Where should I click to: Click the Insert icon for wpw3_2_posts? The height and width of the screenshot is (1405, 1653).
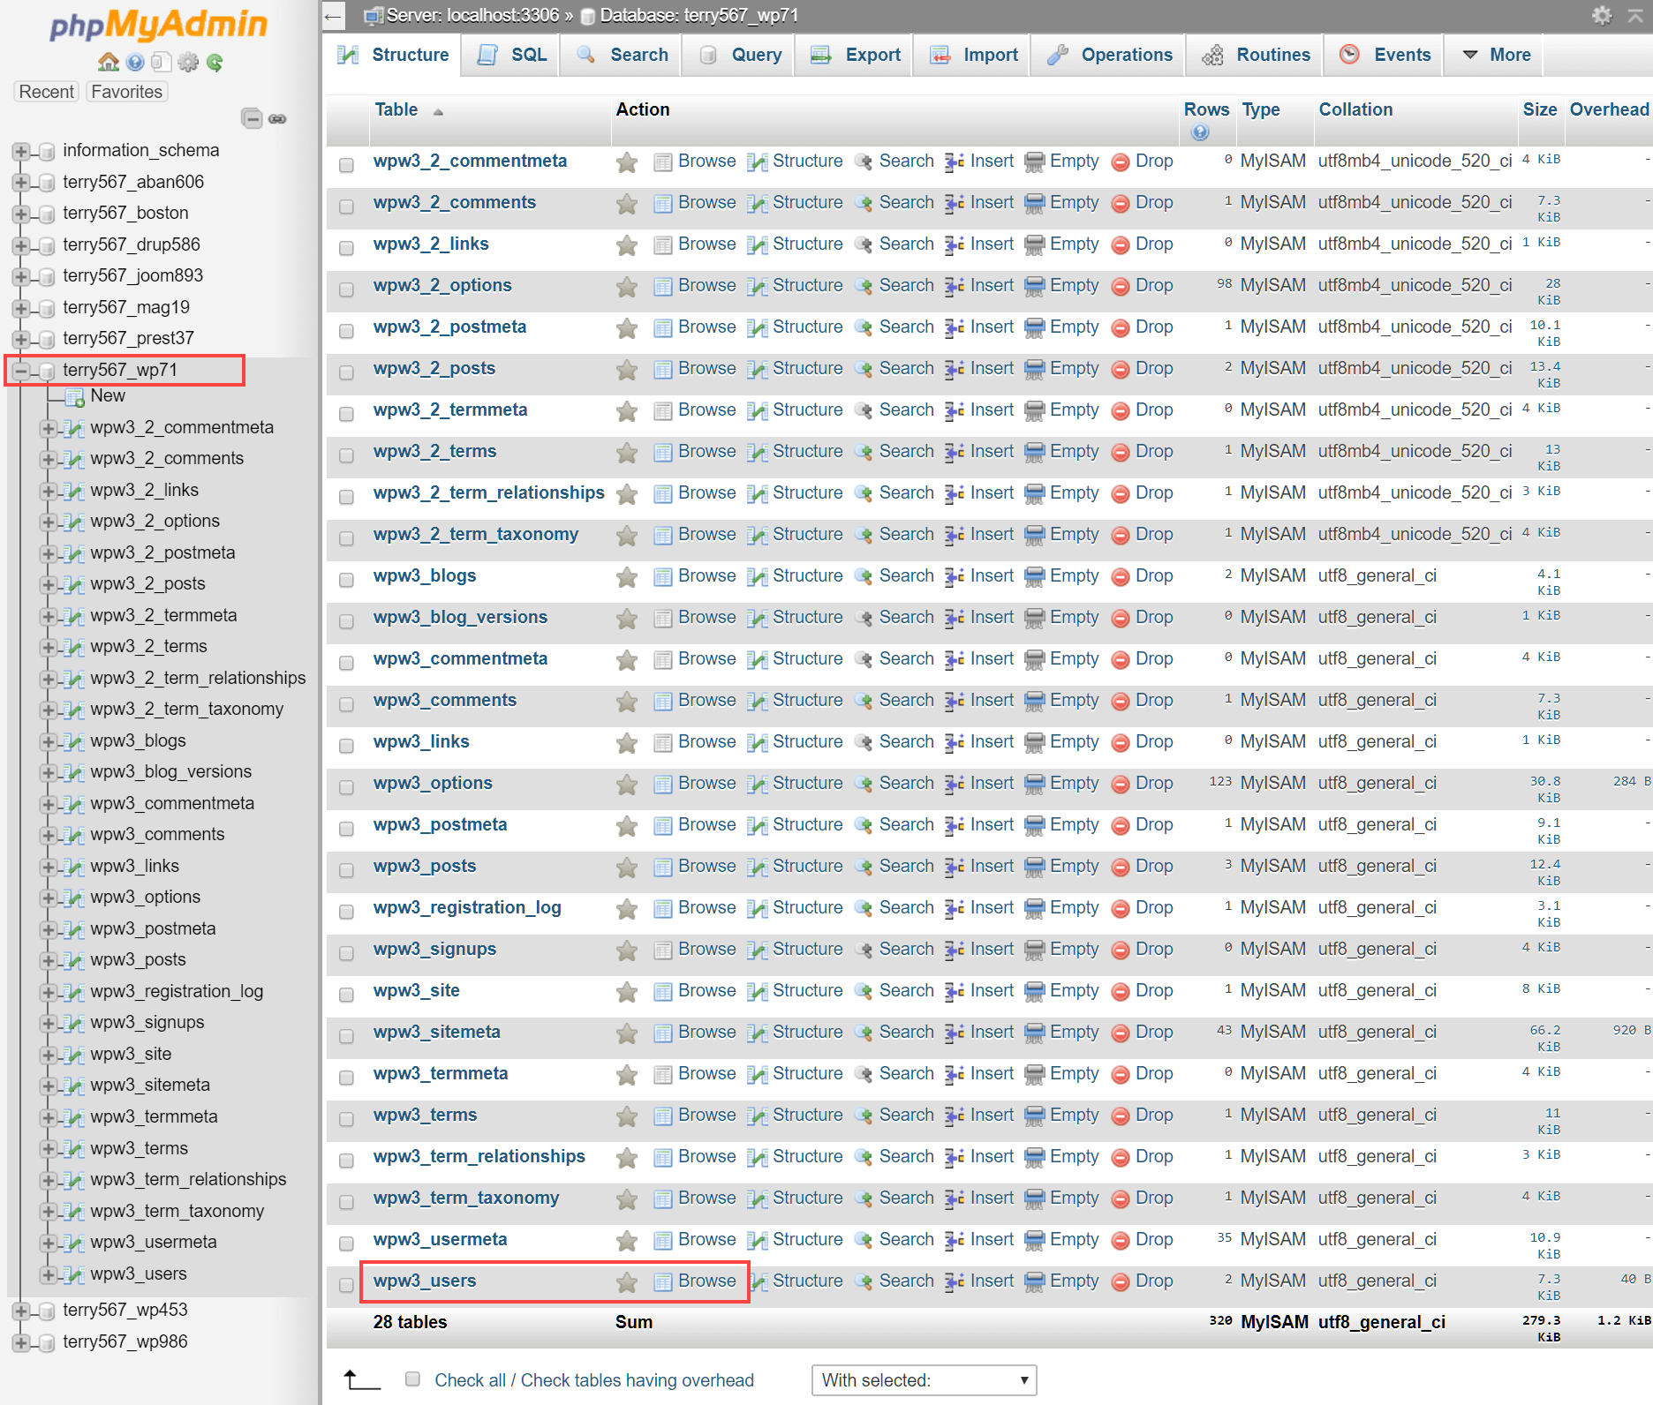954,370
